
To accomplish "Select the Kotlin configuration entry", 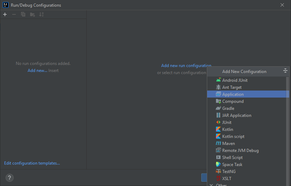I will click(x=246, y=129).
